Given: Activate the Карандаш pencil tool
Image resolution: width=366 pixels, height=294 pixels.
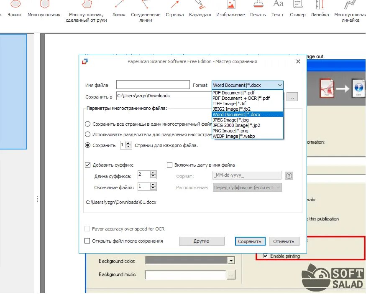Looking at the screenshot, I should point(200,9).
